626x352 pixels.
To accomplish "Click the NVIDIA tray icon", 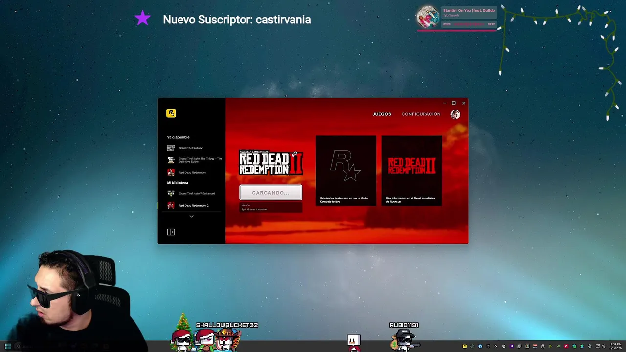I will 559,346.
